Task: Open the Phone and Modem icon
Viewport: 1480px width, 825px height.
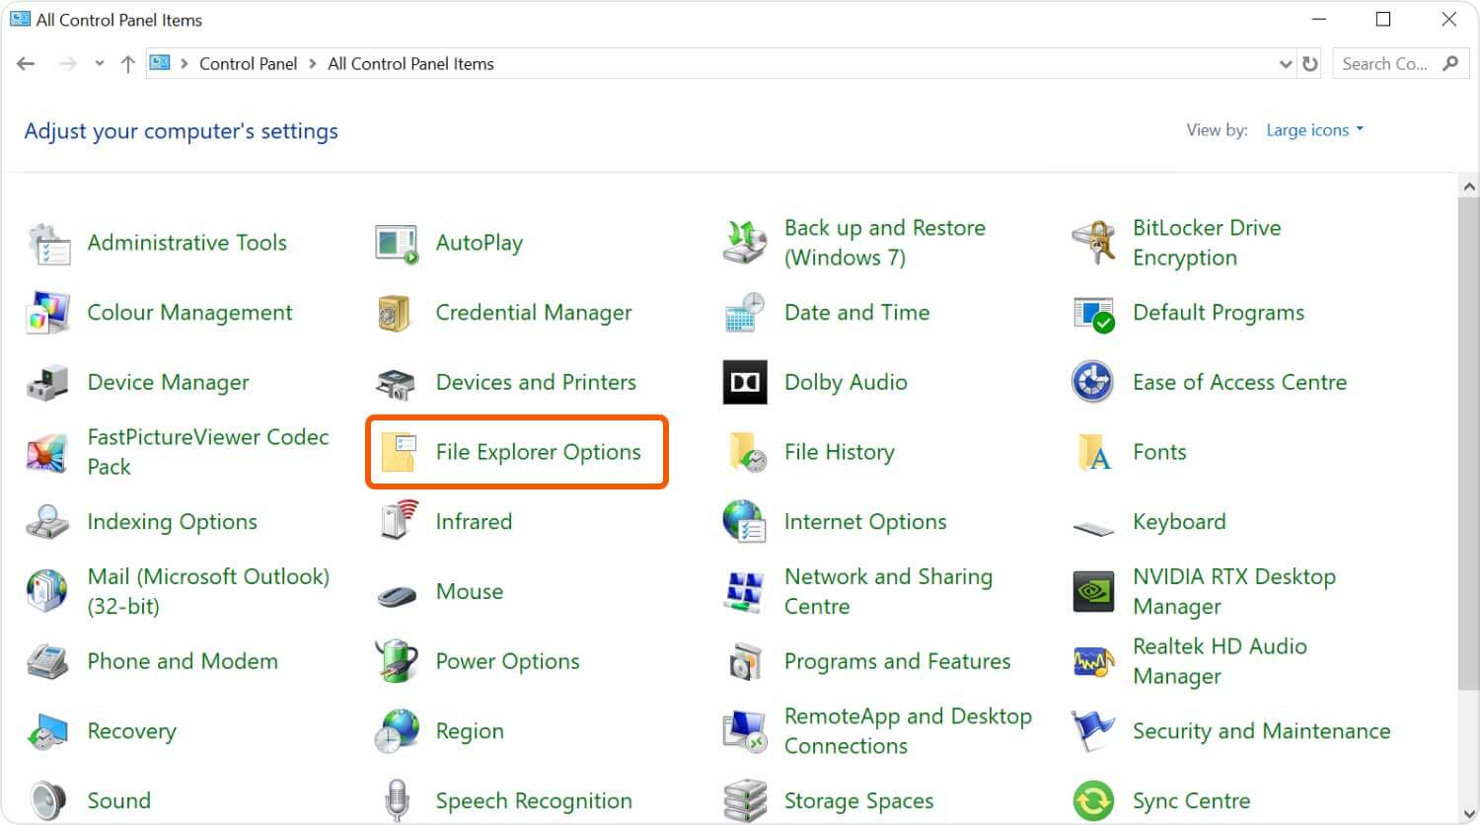Action: [x=48, y=662]
